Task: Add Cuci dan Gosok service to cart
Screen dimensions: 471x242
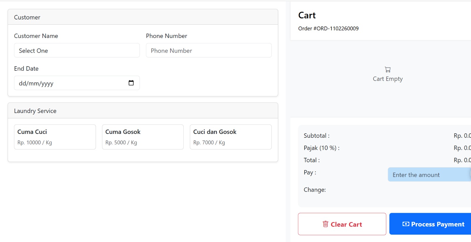Action: click(231, 137)
